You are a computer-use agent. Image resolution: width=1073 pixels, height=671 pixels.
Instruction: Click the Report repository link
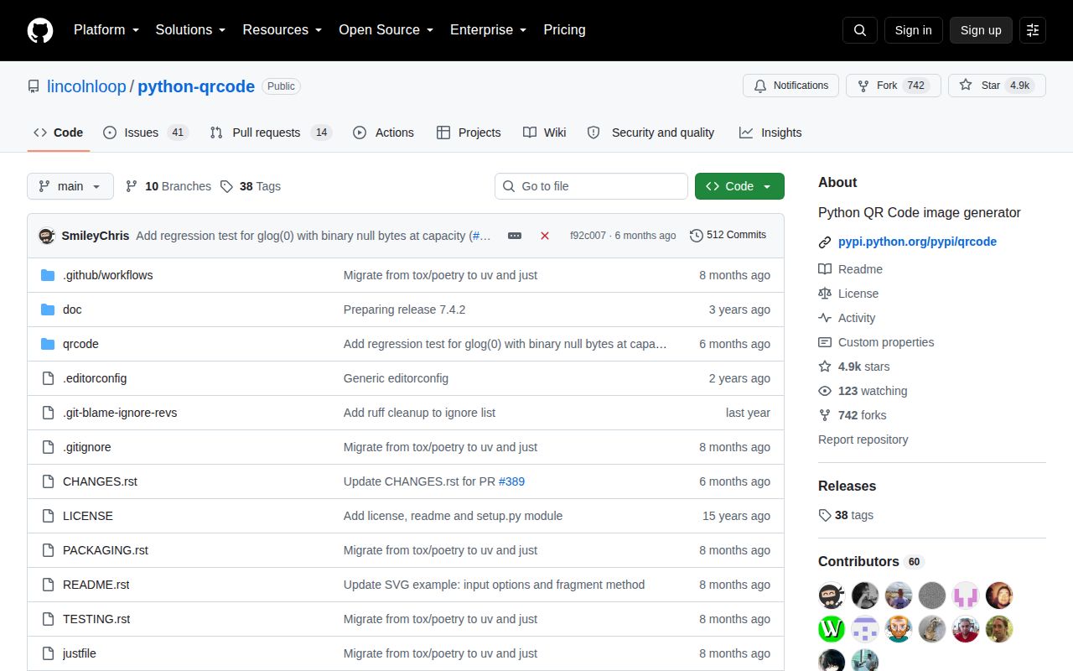[863, 440]
